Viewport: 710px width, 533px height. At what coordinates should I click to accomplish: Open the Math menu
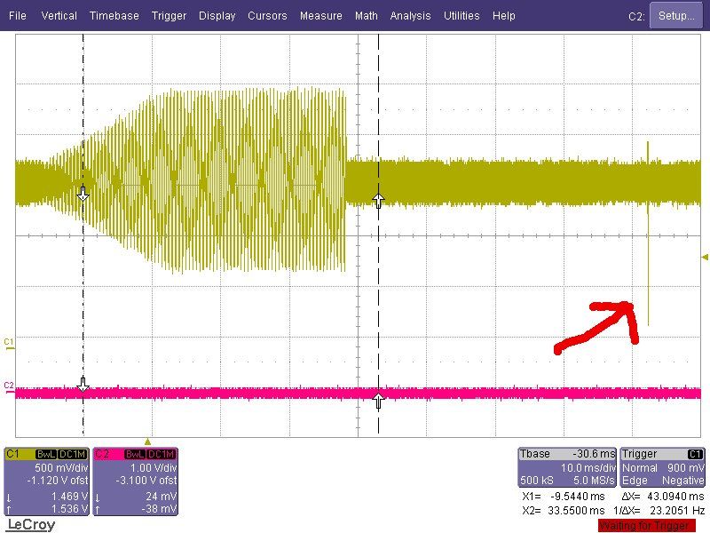[367, 16]
